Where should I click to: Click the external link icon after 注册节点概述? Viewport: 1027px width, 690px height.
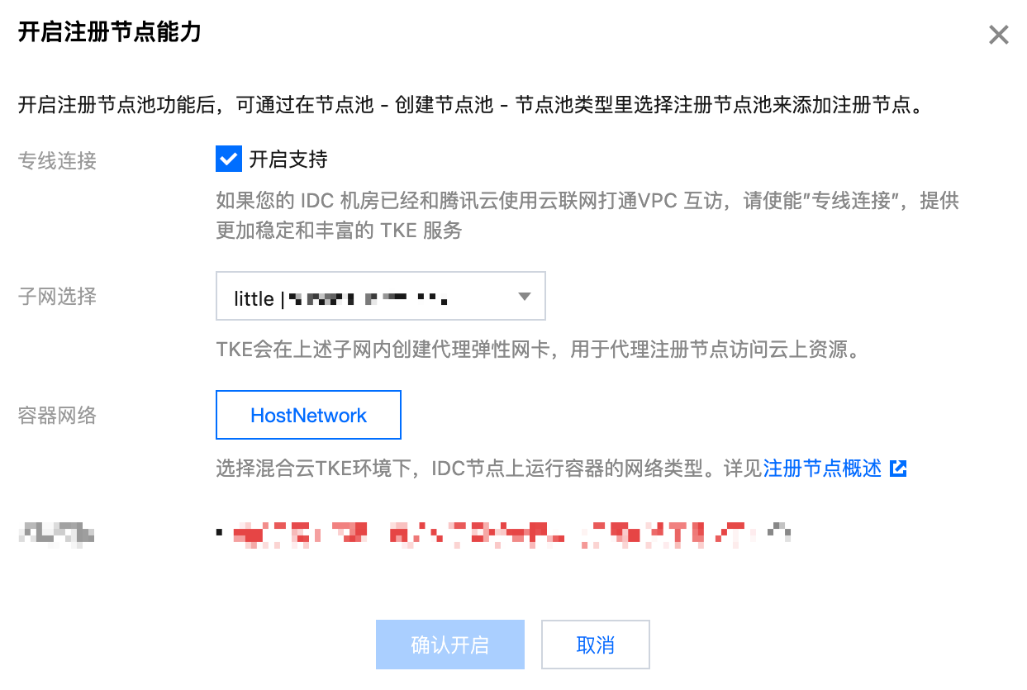coord(898,469)
